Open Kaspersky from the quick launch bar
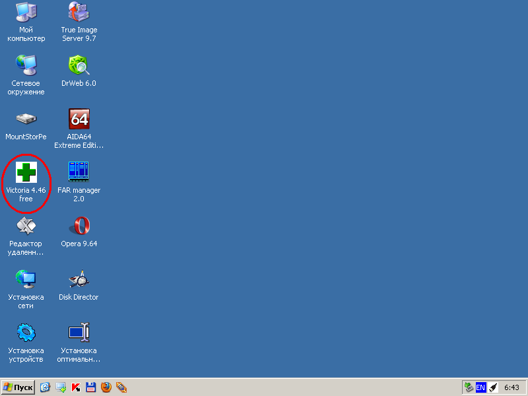The image size is (528, 396). [75, 387]
